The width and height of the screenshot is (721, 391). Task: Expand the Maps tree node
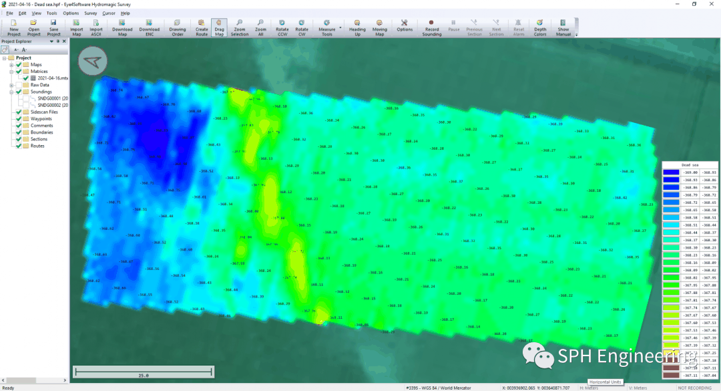[11, 65]
